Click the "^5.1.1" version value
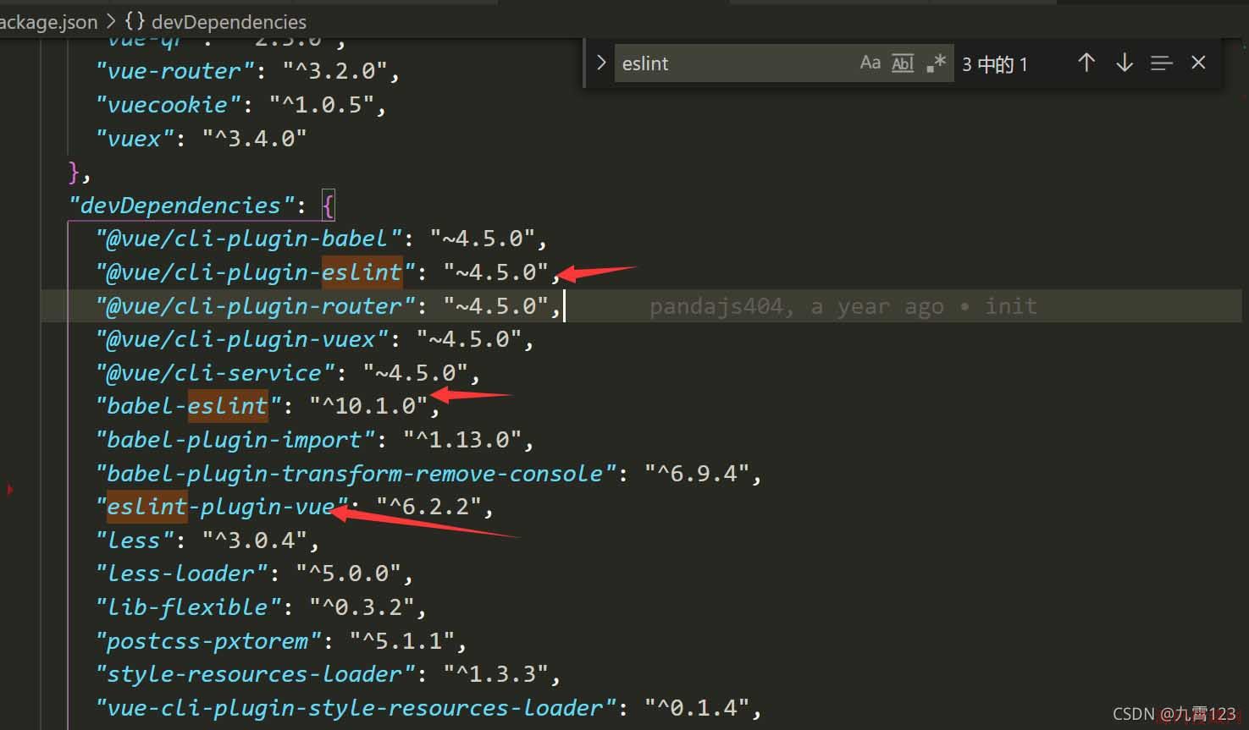The image size is (1249, 730). [401, 640]
